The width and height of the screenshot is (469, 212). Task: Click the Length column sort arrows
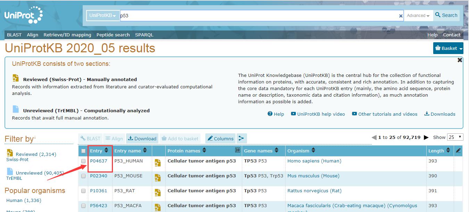(x=448, y=151)
